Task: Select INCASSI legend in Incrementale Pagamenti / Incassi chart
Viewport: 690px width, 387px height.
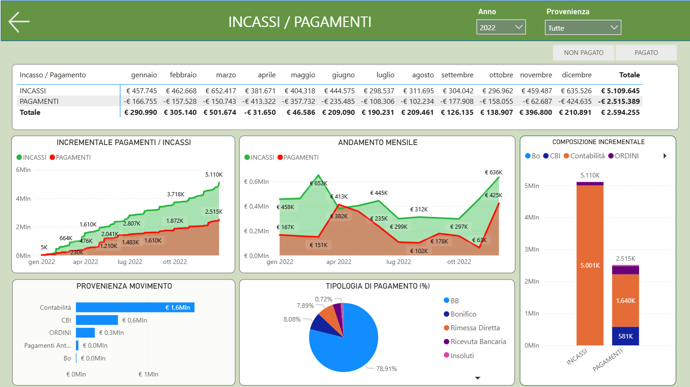Action: 31,157
